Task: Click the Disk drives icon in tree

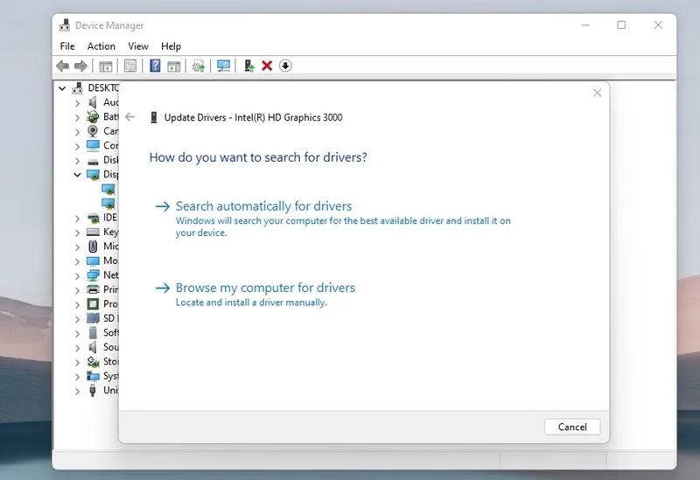Action: (x=93, y=161)
